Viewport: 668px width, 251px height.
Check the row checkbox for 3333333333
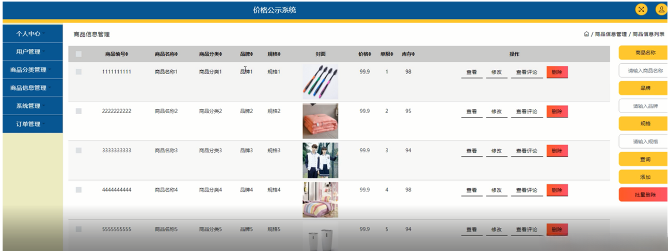pos(78,151)
